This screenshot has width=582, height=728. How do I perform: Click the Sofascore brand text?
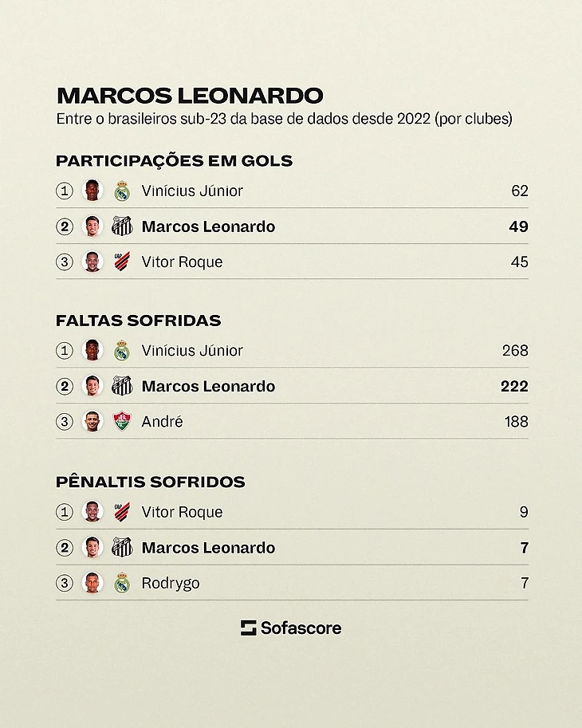[301, 628]
